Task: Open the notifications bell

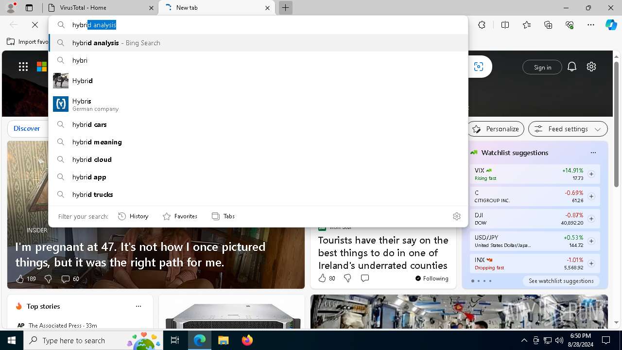Action: [572, 67]
